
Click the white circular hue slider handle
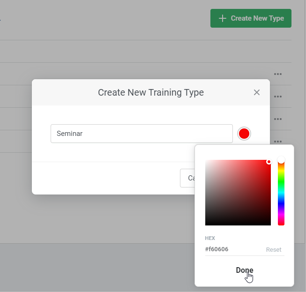[281, 161]
